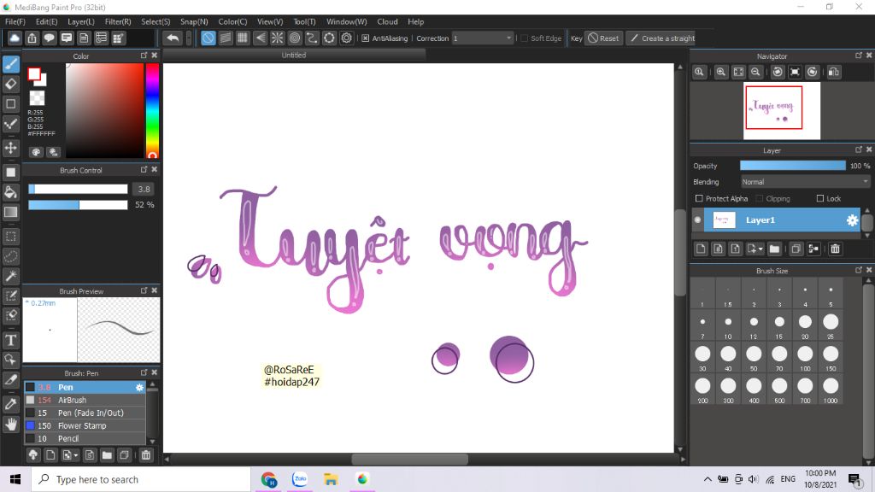Duplicate layer icon in Layer panel
Viewport: 875px width, 492px height.
796,249
